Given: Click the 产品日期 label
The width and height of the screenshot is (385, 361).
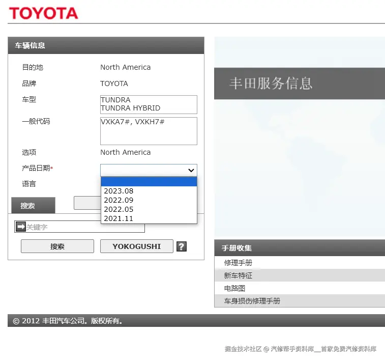Looking at the screenshot, I should tap(37, 168).
